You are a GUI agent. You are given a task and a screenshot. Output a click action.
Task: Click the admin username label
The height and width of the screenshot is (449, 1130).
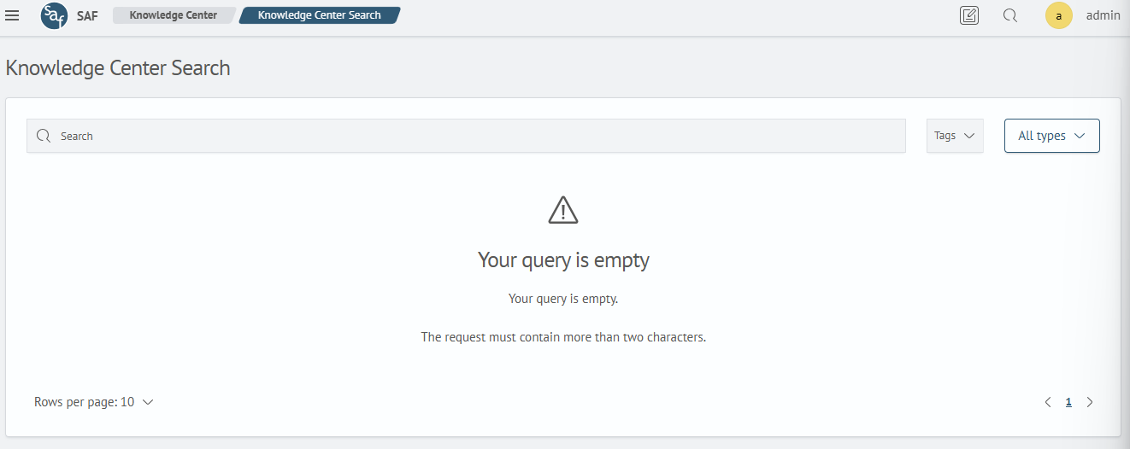[1103, 15]
